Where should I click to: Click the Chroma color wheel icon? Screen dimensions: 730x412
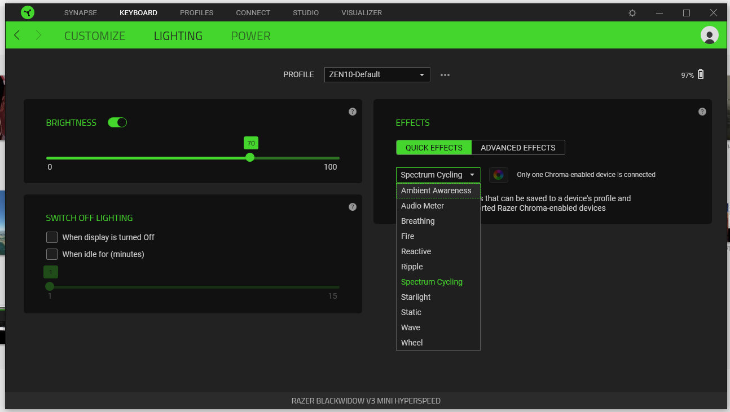(x=498, y=175)
